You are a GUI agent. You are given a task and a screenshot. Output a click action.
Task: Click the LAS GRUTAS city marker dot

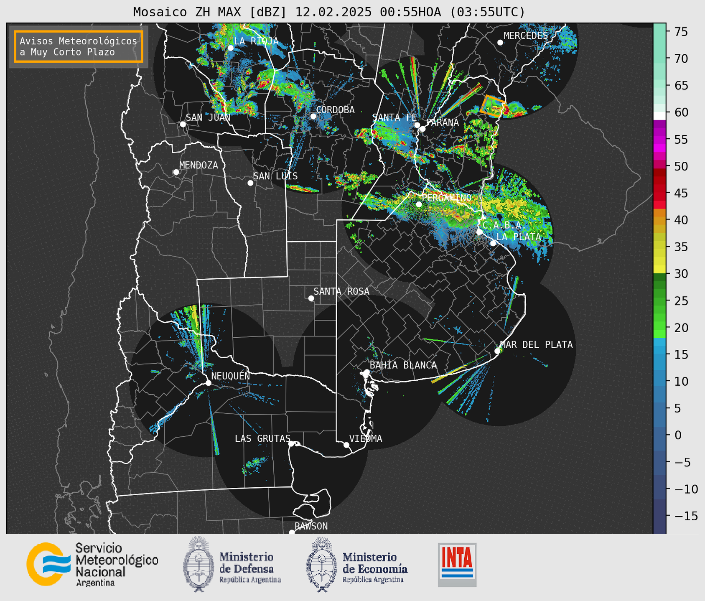click(291, 444)
